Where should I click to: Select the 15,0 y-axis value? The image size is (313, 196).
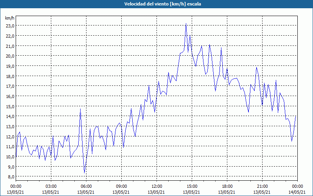10,106
